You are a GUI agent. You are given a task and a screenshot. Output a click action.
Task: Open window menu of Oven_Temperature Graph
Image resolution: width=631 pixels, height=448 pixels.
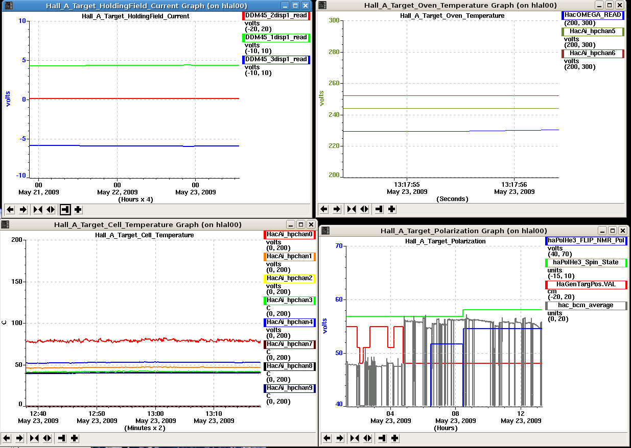[x=322, y=6]
